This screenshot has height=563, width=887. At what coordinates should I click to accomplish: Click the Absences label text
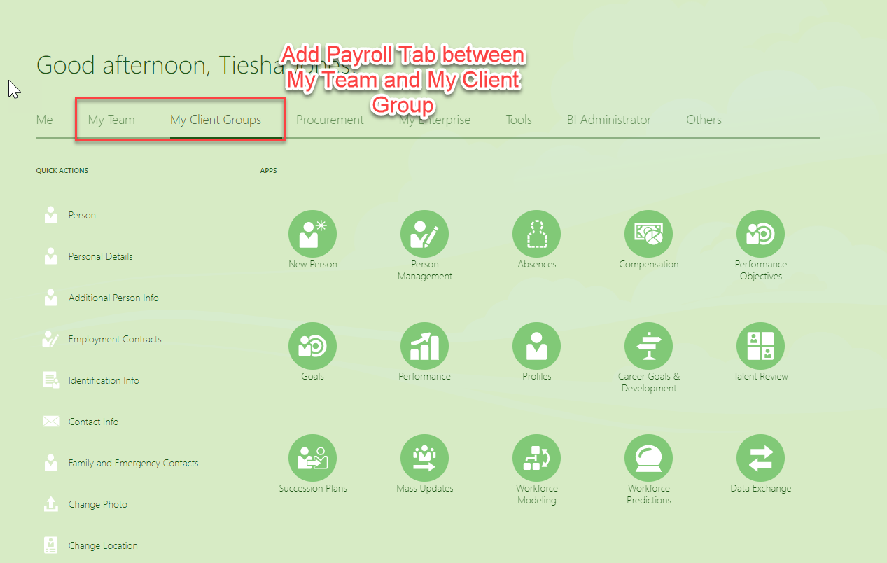click(536, 265)
